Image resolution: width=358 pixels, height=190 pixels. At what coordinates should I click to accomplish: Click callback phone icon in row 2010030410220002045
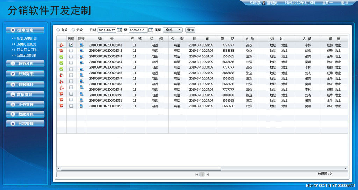tap(81, 69)
